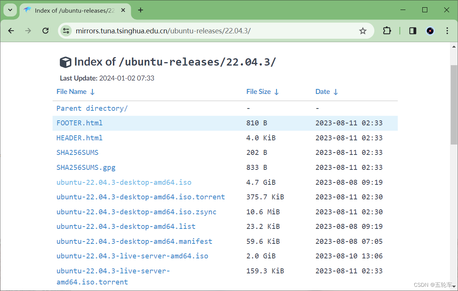Click the 59.6 KiB size value
The width and height of the screenshot is (458, 291).
pos(263,242)
